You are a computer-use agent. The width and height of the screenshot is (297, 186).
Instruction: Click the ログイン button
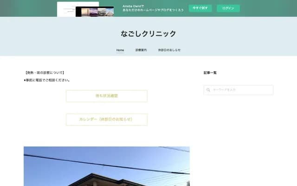point(228,8)
